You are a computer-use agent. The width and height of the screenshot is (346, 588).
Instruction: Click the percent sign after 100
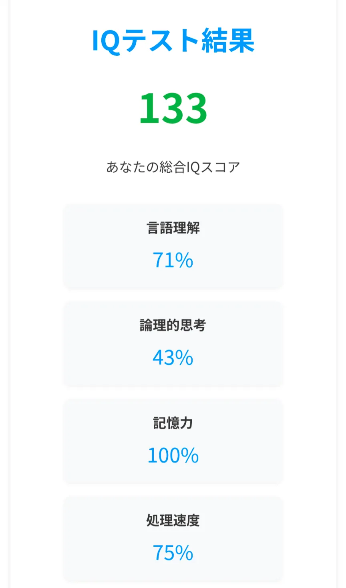189,456
